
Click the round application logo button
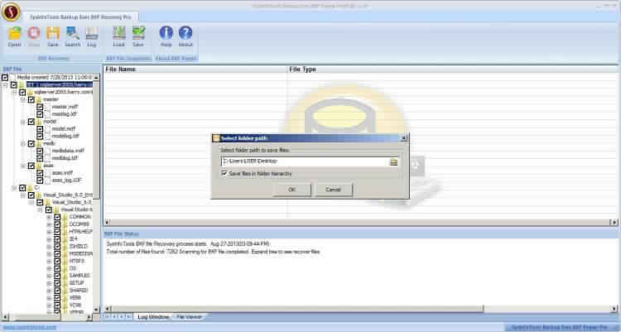coord(11,12)
